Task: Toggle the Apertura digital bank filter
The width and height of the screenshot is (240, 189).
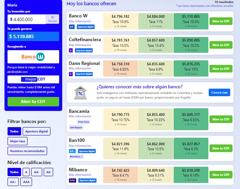Action: 36,131
